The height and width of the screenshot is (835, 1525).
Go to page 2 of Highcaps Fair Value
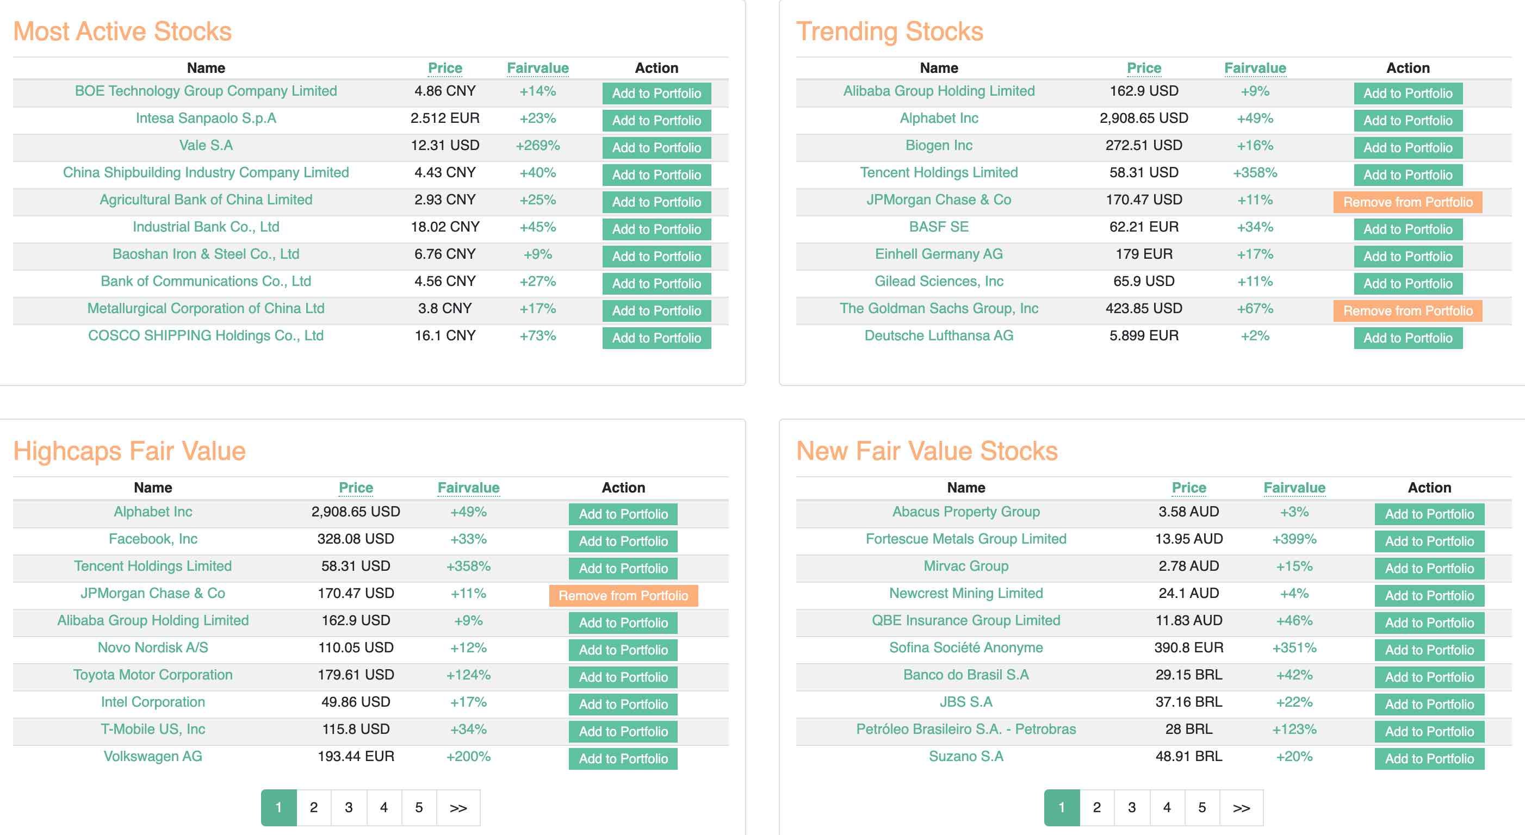coord(314,807)
